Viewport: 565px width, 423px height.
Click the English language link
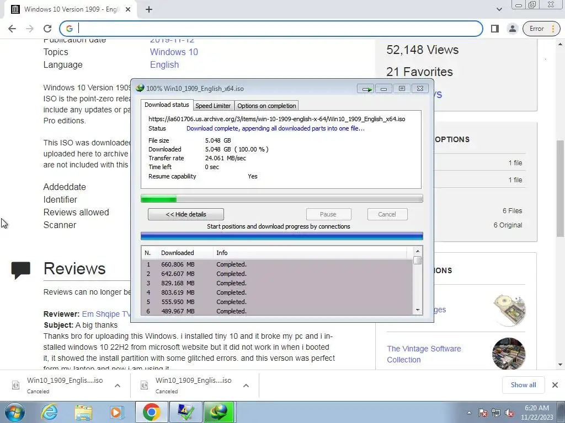pos(164,65)
